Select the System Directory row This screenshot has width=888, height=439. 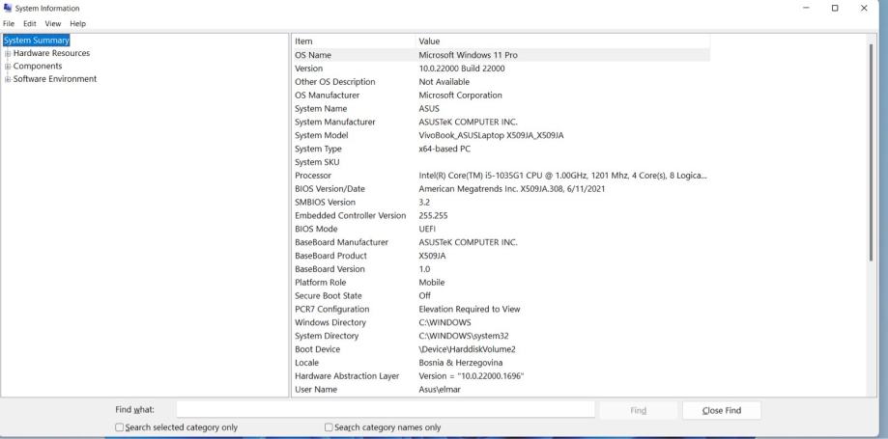(501, 336)
